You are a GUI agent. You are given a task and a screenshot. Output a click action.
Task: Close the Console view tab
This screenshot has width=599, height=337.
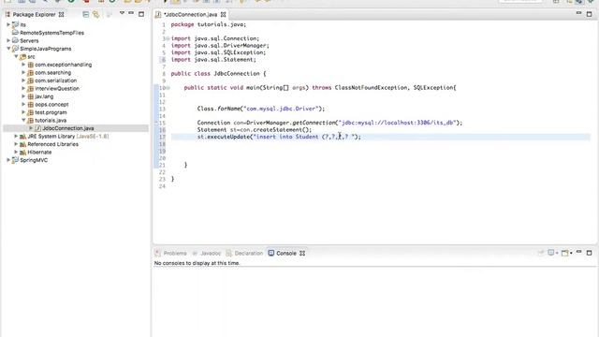pos(302,254)
